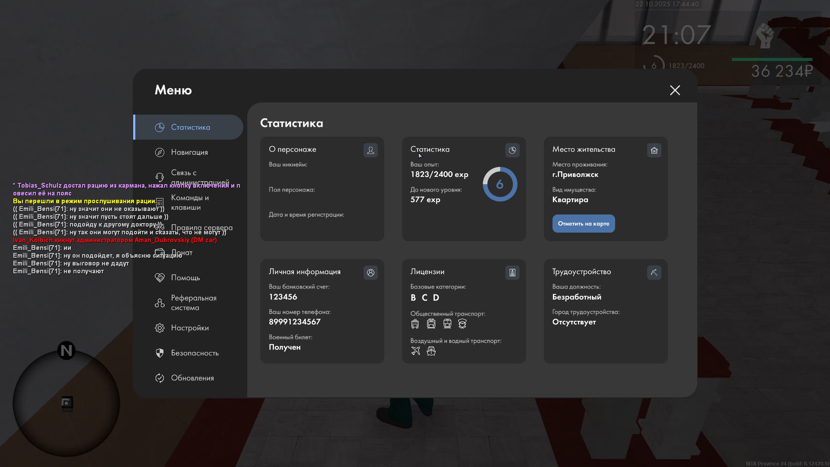This screenshot has width=830, height=467.
Task: Select Помощь in the sidebar
Action: 185,278
